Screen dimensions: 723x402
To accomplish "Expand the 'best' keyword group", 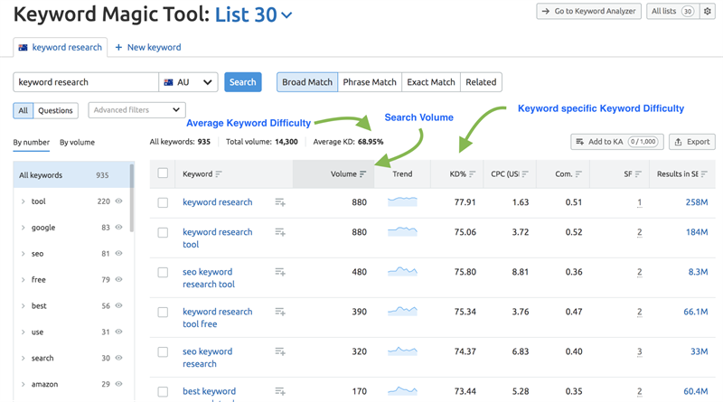I will click(23, 305).
